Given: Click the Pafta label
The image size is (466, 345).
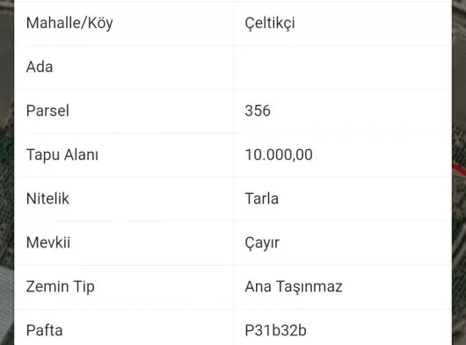Looking at the screenshot, I should [44, 330].
